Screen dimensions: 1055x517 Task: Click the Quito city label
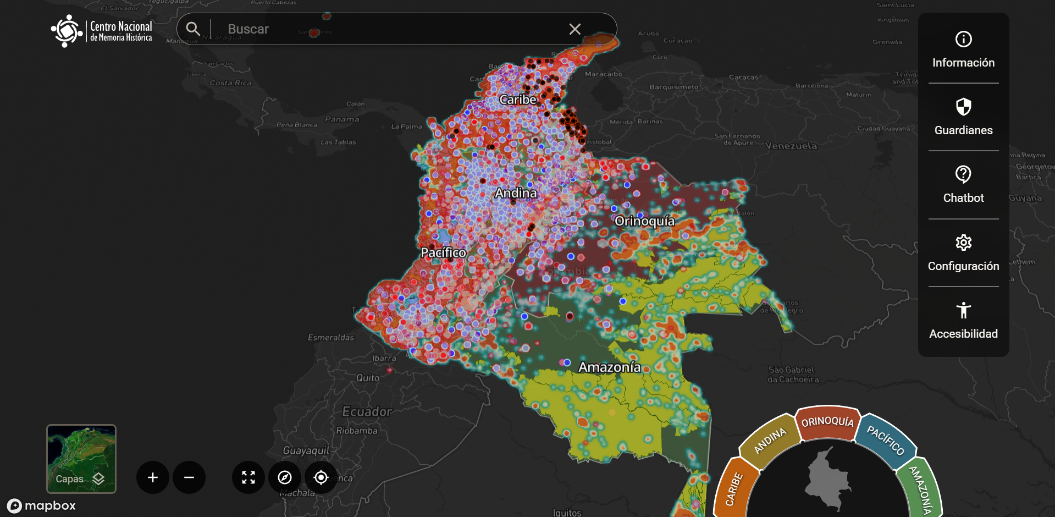tap(368, 378)
